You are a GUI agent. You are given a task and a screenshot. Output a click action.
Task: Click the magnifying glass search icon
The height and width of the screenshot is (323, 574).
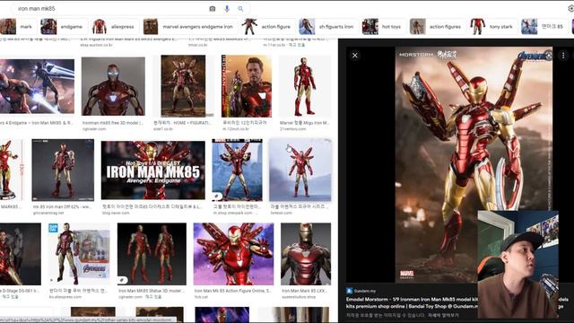click(240, 8)
